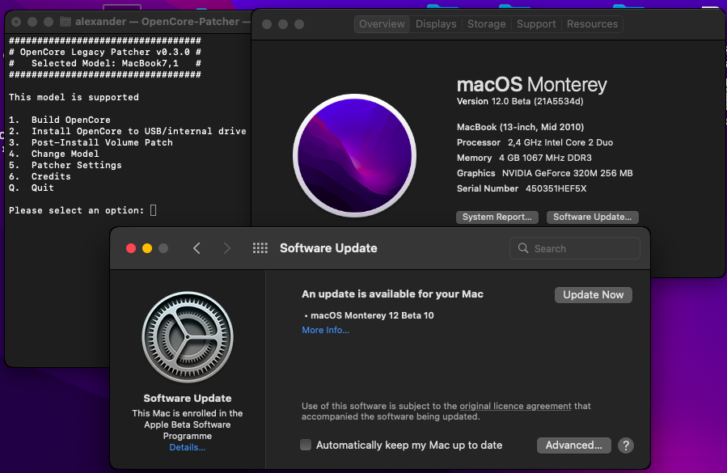Screen dimensions: 727x473
Task: Open the Storage tab
Action: 486,24
